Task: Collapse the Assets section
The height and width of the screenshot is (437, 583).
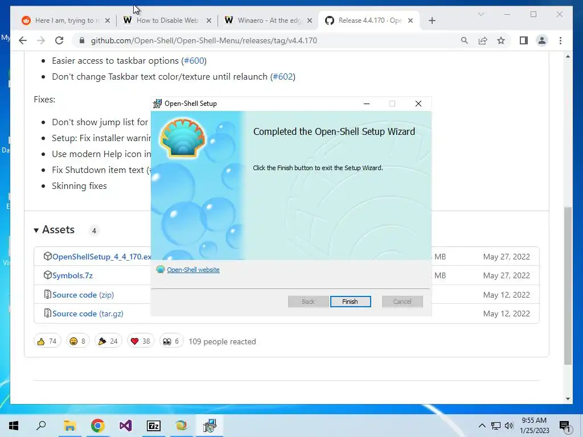Action: coord(55,230)
